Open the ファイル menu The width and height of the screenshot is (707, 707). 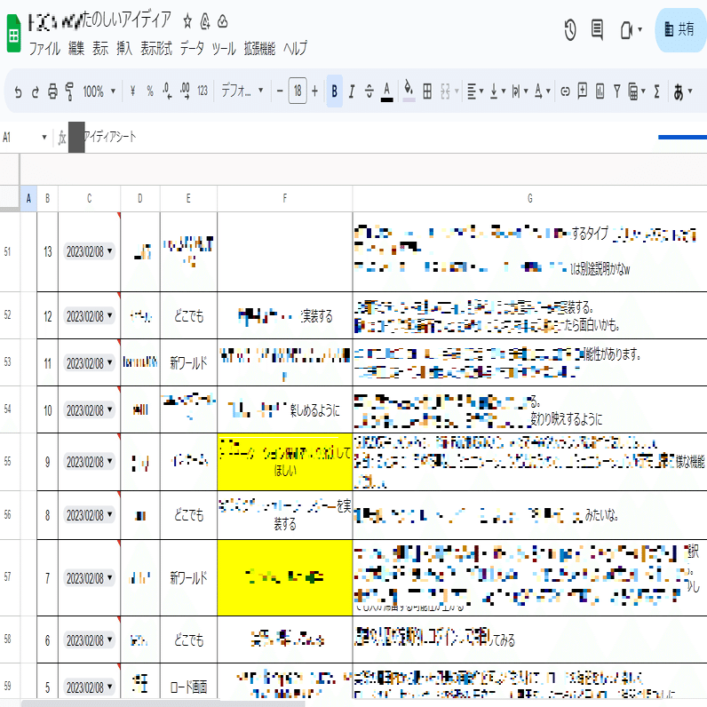pyautogui.click(x=44, y=48)
